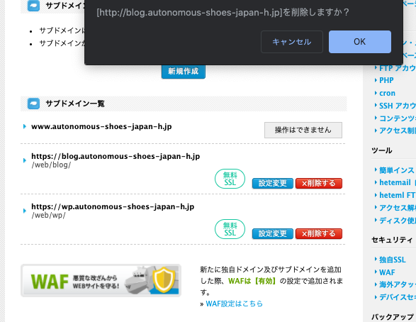Screen dimensions: 416x322
Task: Expand the blog.autonomous-shoes-japan-h.jp row arrow
Action: pyautogui.click(x=25, y=160)
